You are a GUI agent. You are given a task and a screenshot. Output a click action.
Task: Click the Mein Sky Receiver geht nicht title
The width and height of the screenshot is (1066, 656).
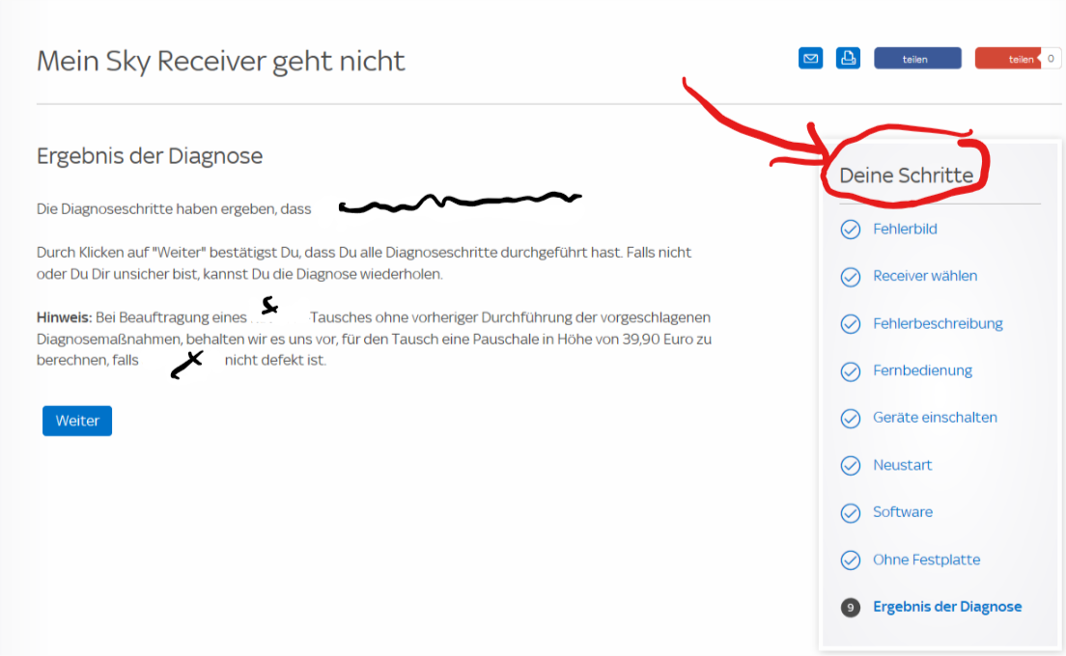point(220,61)
